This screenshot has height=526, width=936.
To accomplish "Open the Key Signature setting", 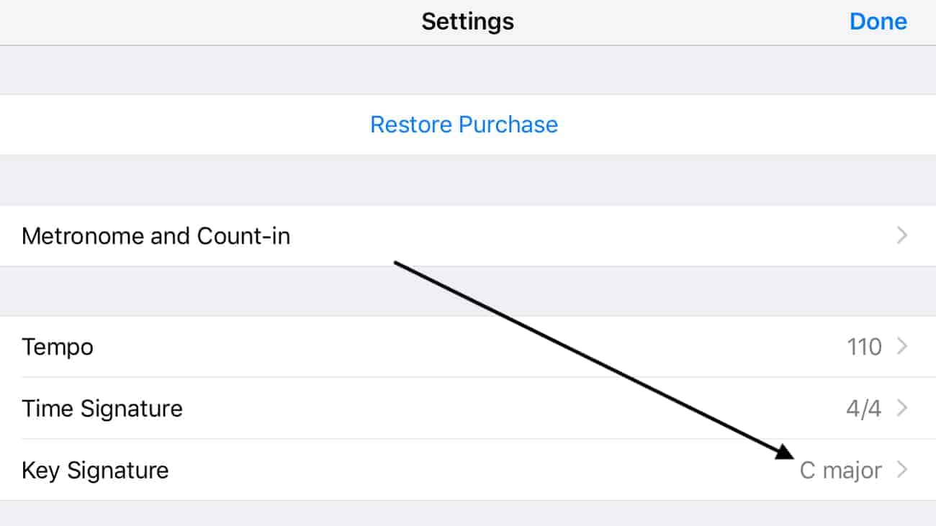I will (x=95, y=471).
